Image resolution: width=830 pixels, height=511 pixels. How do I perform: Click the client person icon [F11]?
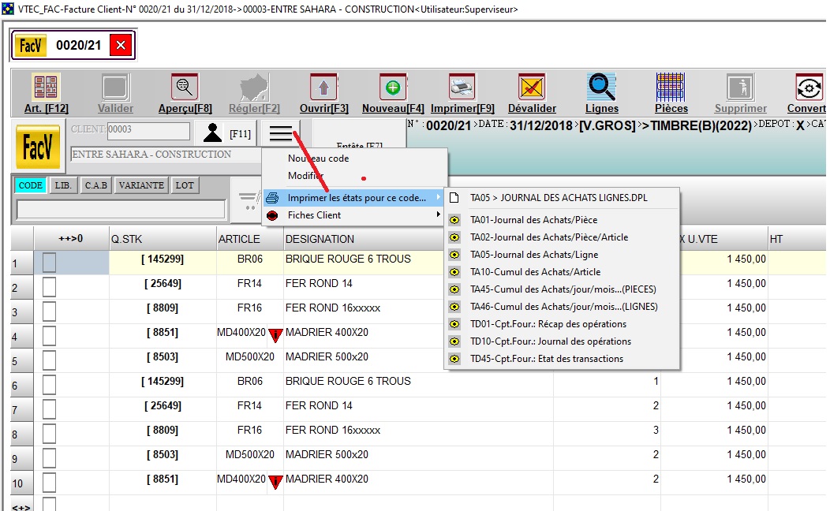click(213, 132)
